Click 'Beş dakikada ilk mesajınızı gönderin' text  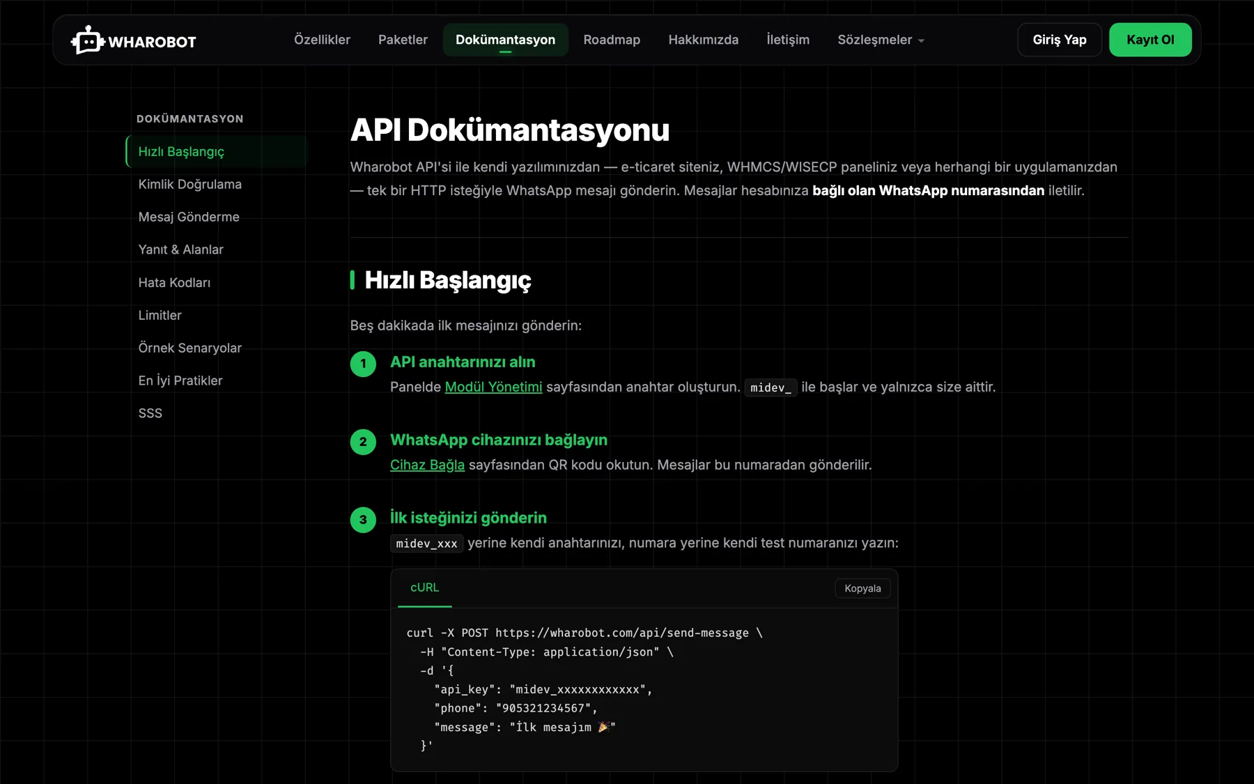point(465,325)
